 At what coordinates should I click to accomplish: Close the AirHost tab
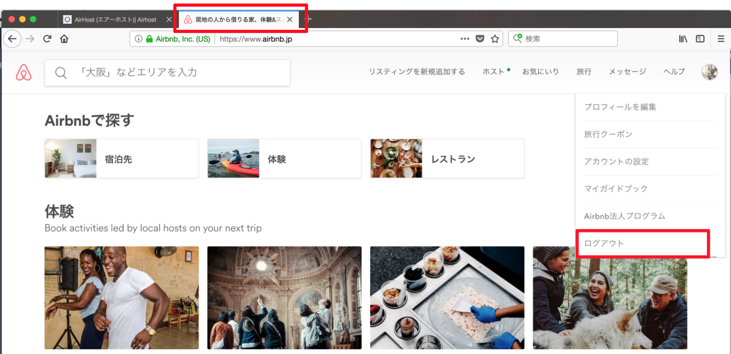(x=169, y=20)
